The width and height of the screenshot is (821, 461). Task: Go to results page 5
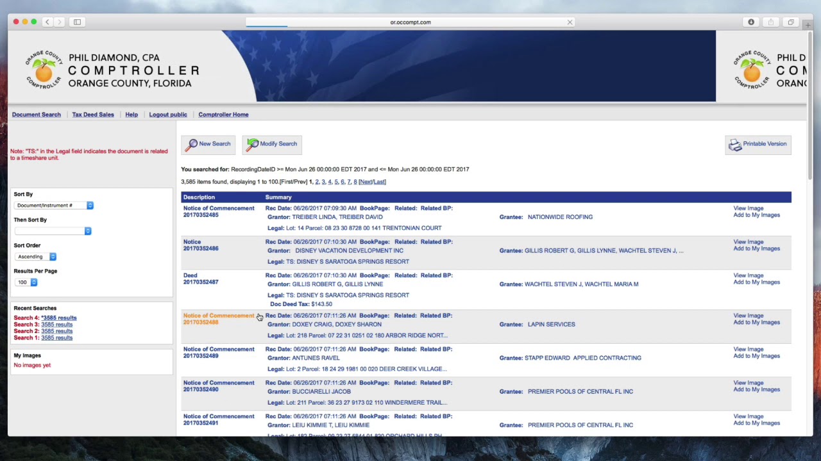tap(336, 182)
